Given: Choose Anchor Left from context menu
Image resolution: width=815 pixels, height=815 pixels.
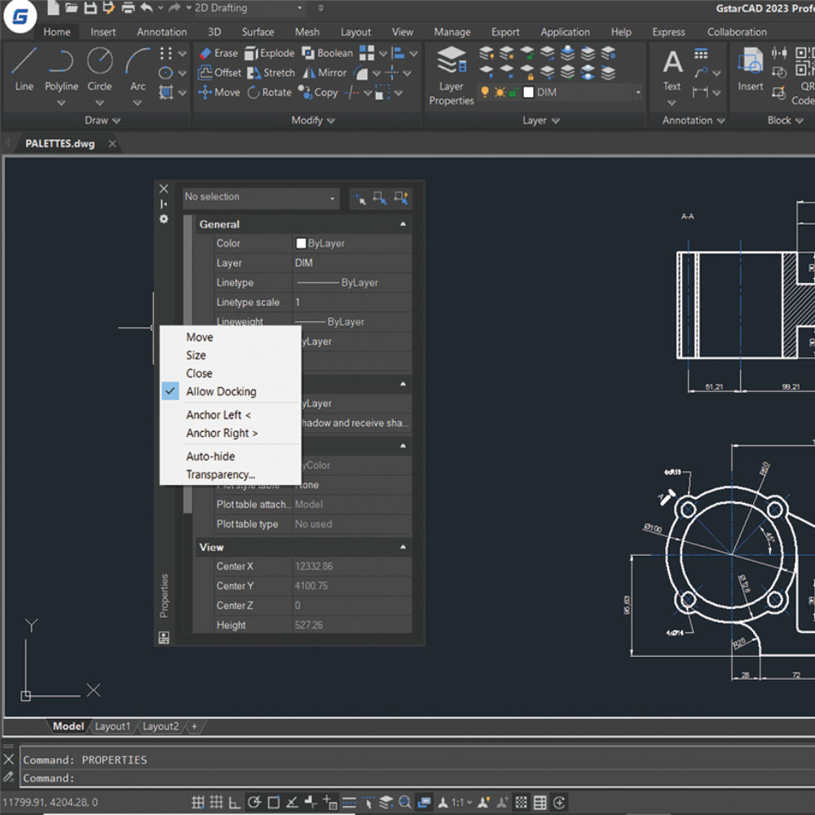Looking at the screenshot, I should pos(231,415).
